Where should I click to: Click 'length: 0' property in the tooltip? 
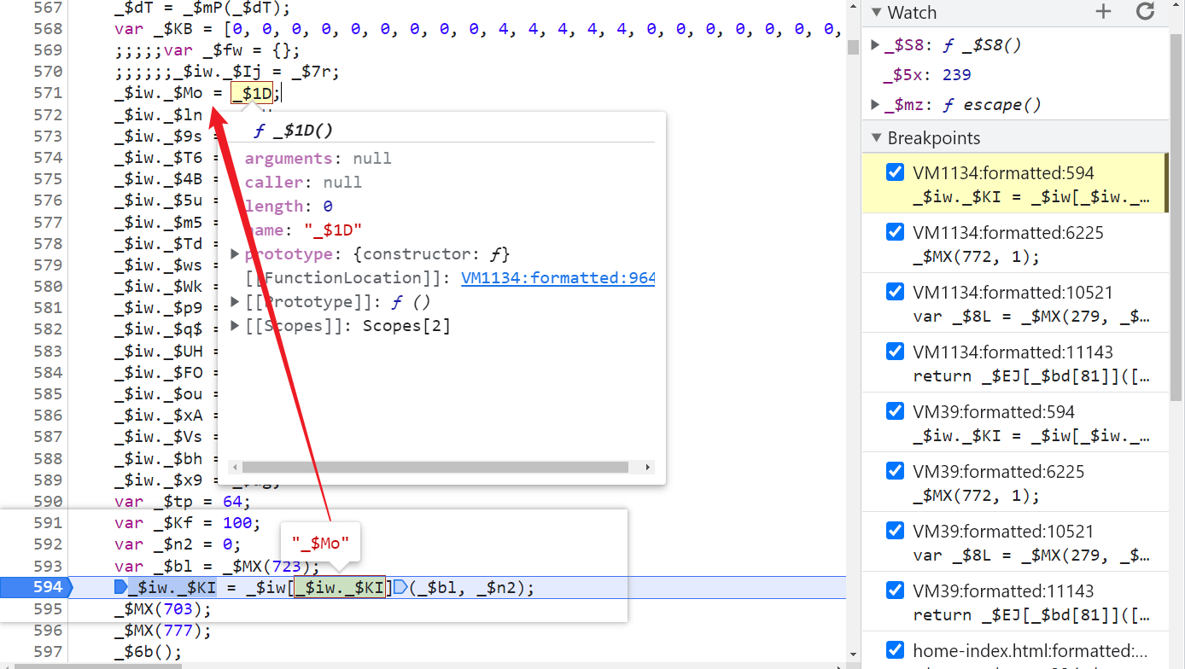coord(289,207)
